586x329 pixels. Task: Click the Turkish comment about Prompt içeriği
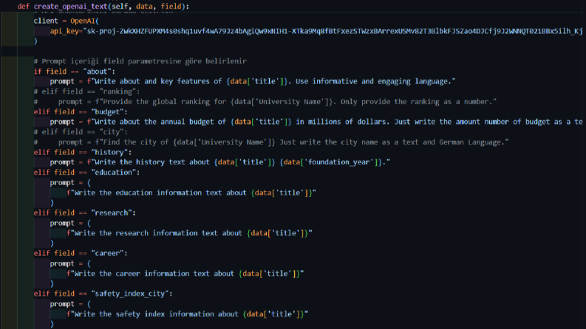click(140, 61)
